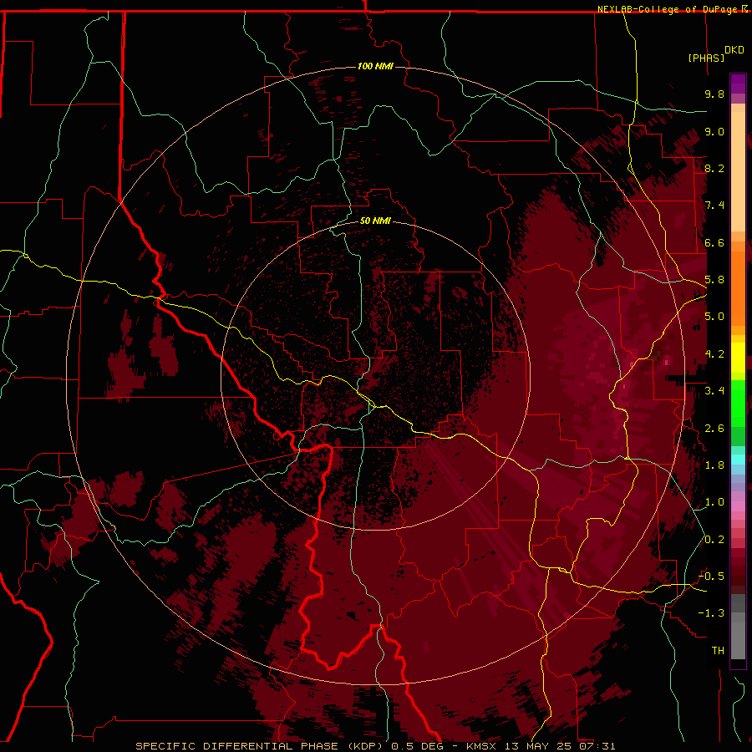Image resolution: width=752 pixels, height=752 pixels.
Task: Click the 7.4 value on the scale
Action: coord(714,206)
